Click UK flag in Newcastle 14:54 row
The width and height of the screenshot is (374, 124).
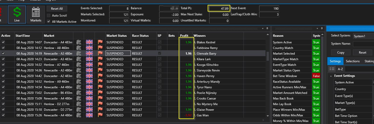click(x=89, y=87)
